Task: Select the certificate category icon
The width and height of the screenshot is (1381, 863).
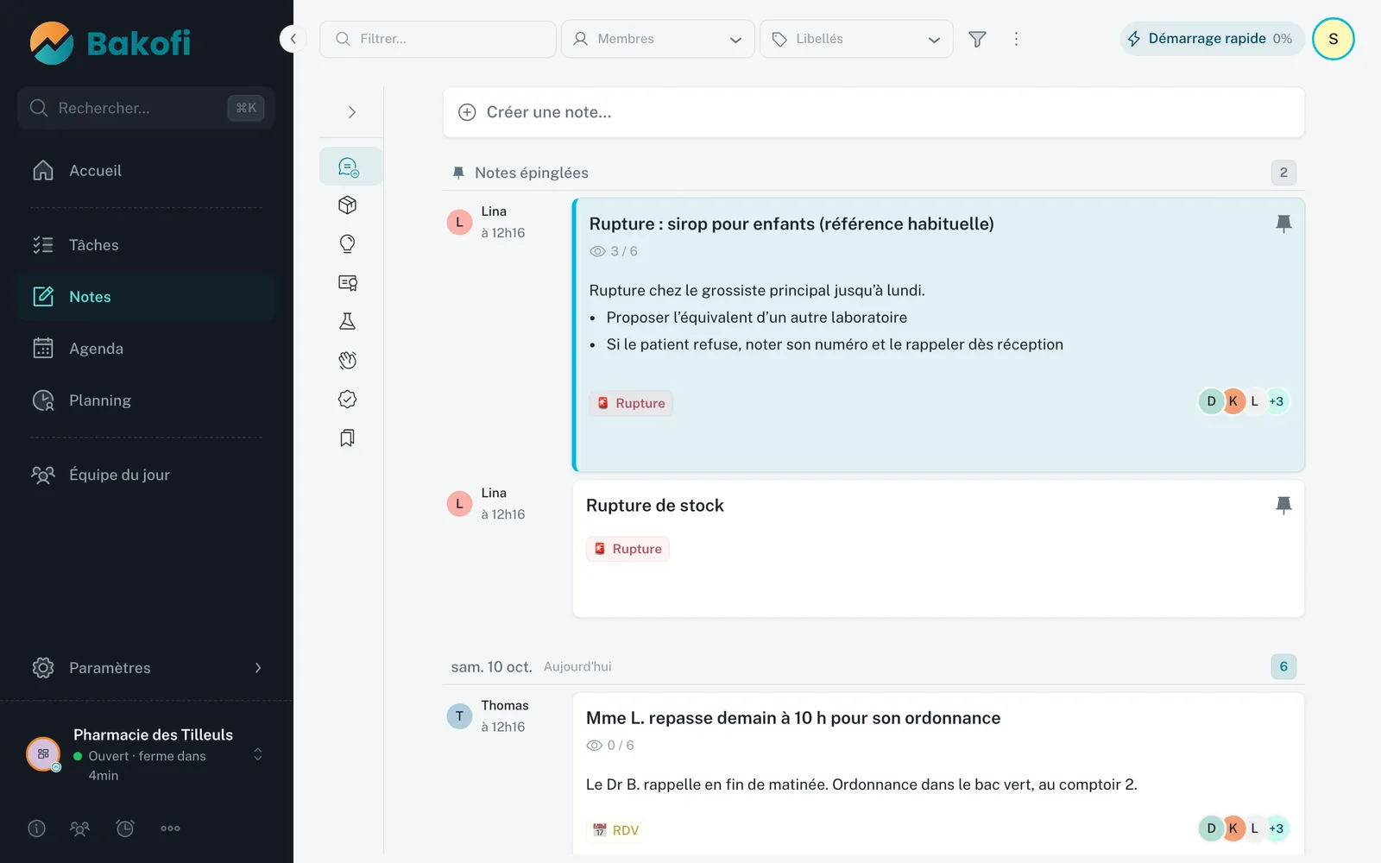Action: [348, 283]
